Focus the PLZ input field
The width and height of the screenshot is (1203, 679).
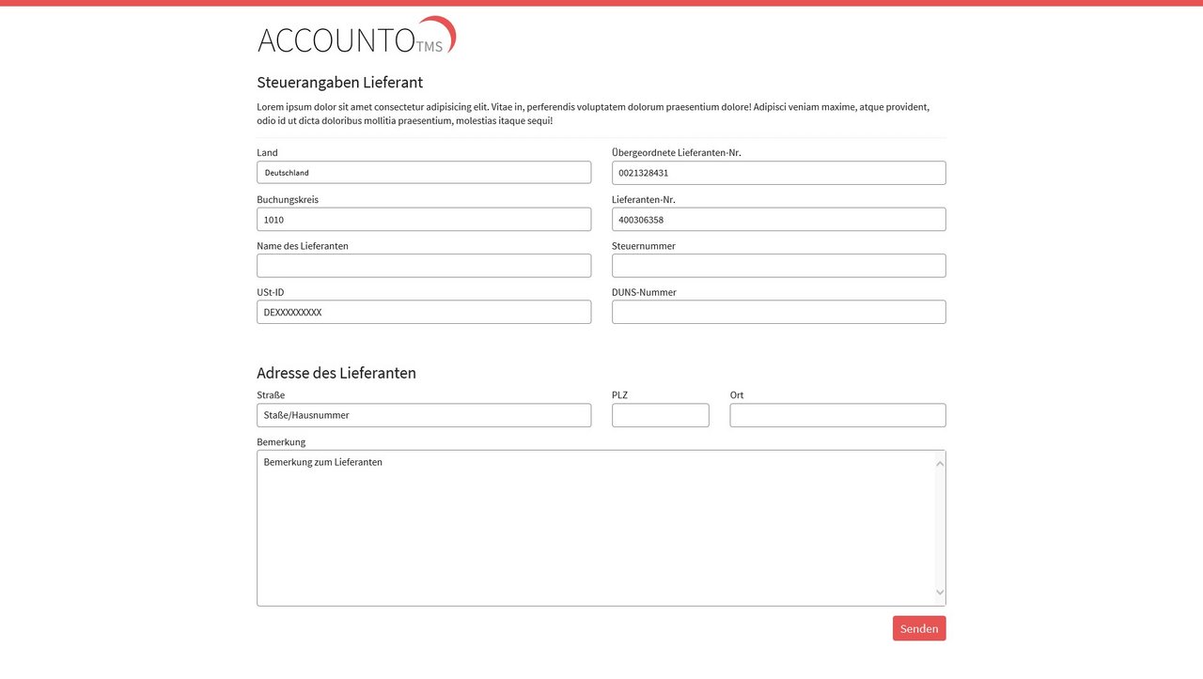[660, 415]
